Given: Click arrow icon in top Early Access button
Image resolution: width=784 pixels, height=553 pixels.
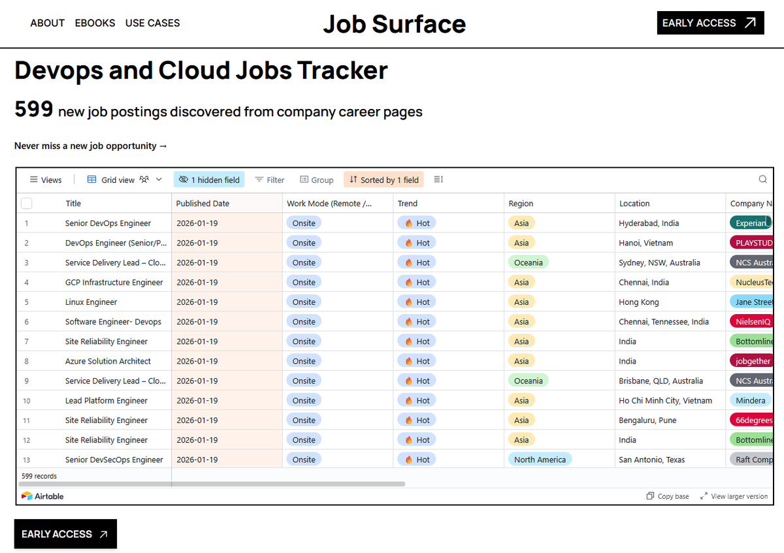Looking at the screenshot, I should (x=750, y=23).
